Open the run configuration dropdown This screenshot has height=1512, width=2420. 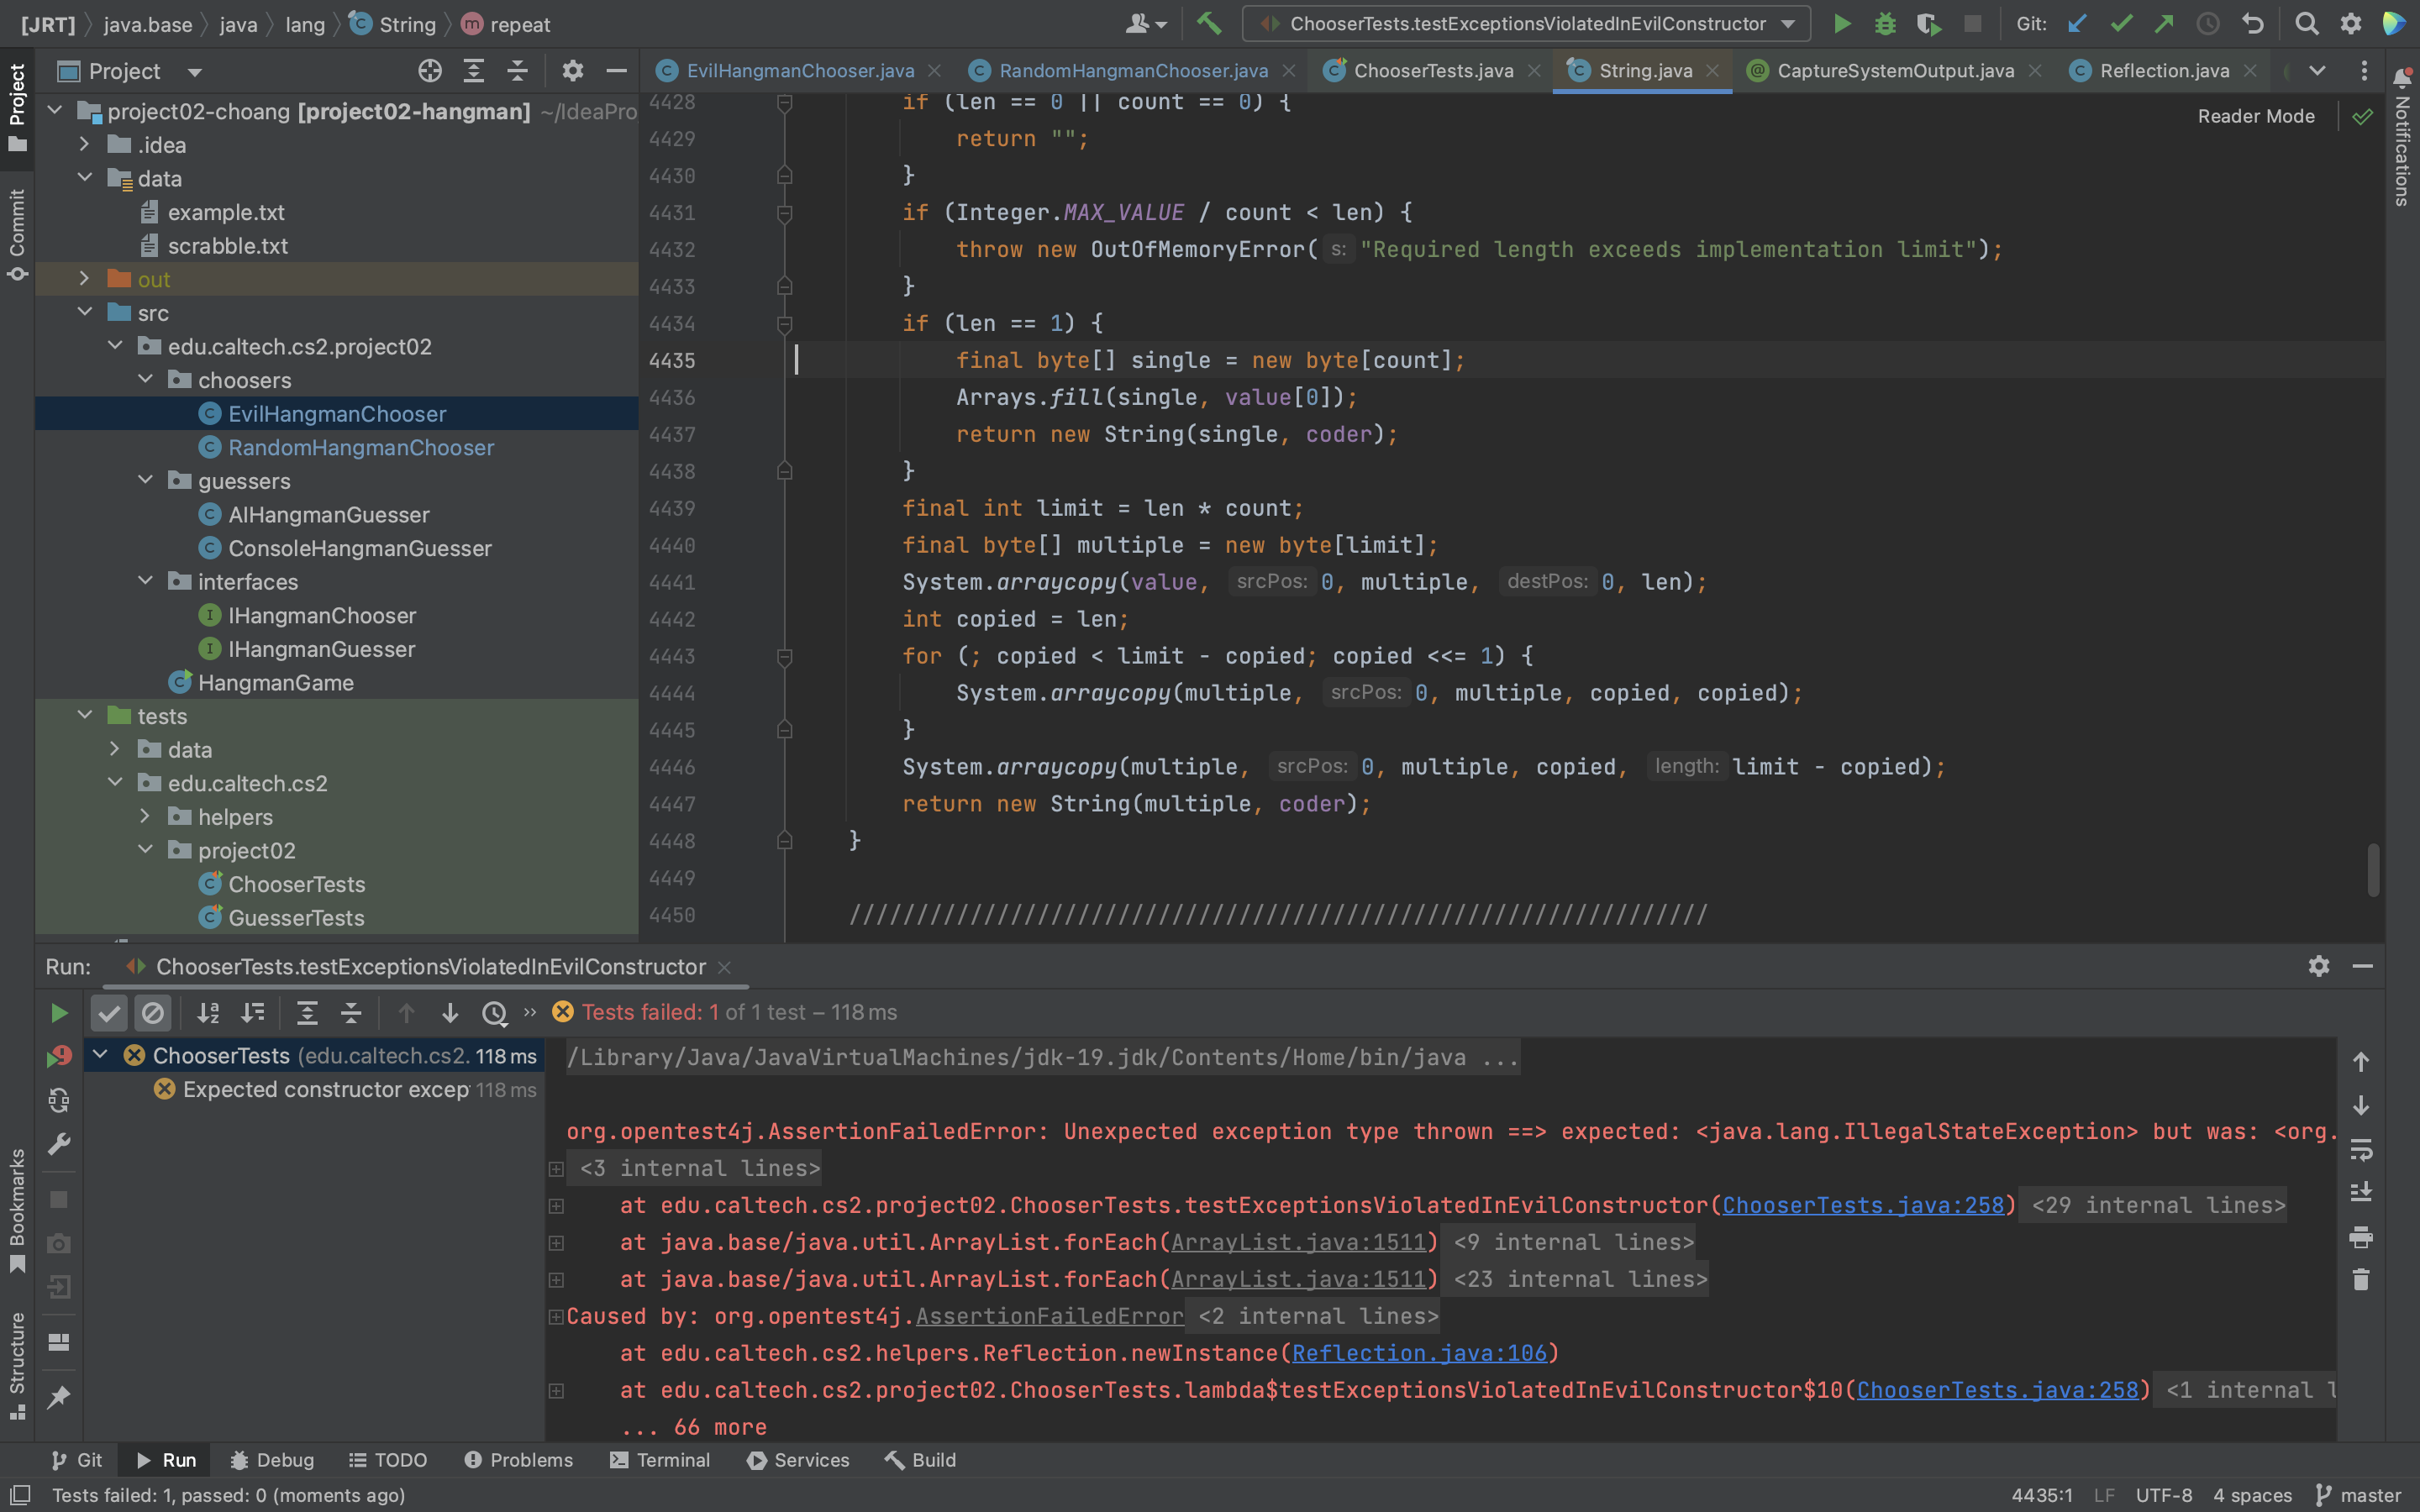[1789, 24]
